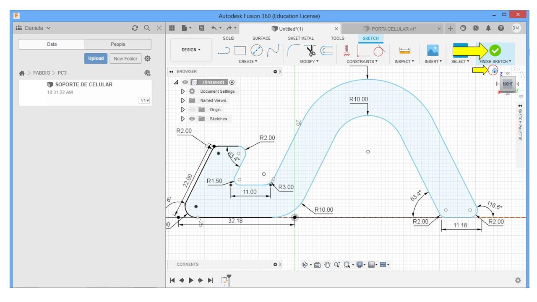Screen dimensions: 537x302
Task: Apply the Horizontal/Vertical constraint tool
Action: [347, 51]
